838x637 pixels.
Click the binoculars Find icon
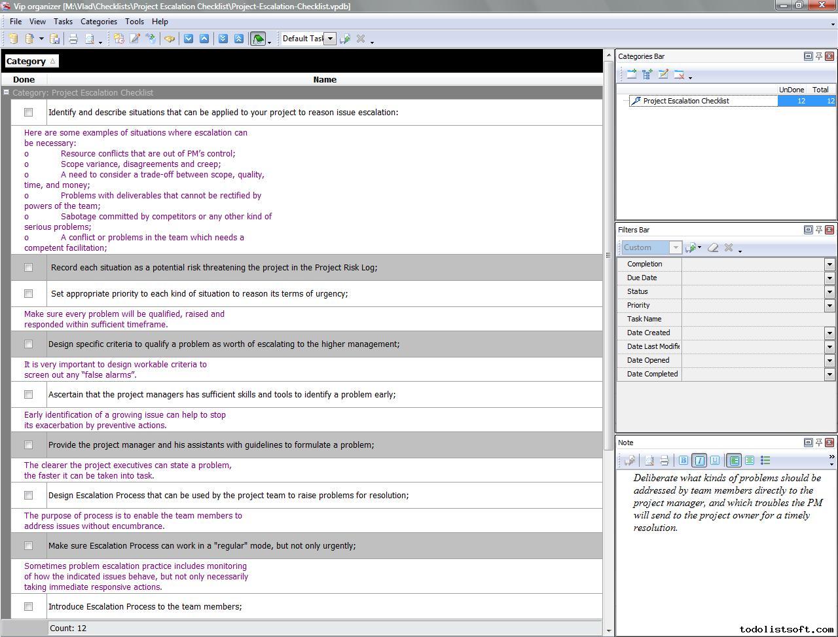[170, 39]
